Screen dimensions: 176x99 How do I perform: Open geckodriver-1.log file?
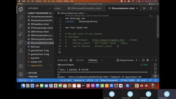click(40, 51)
